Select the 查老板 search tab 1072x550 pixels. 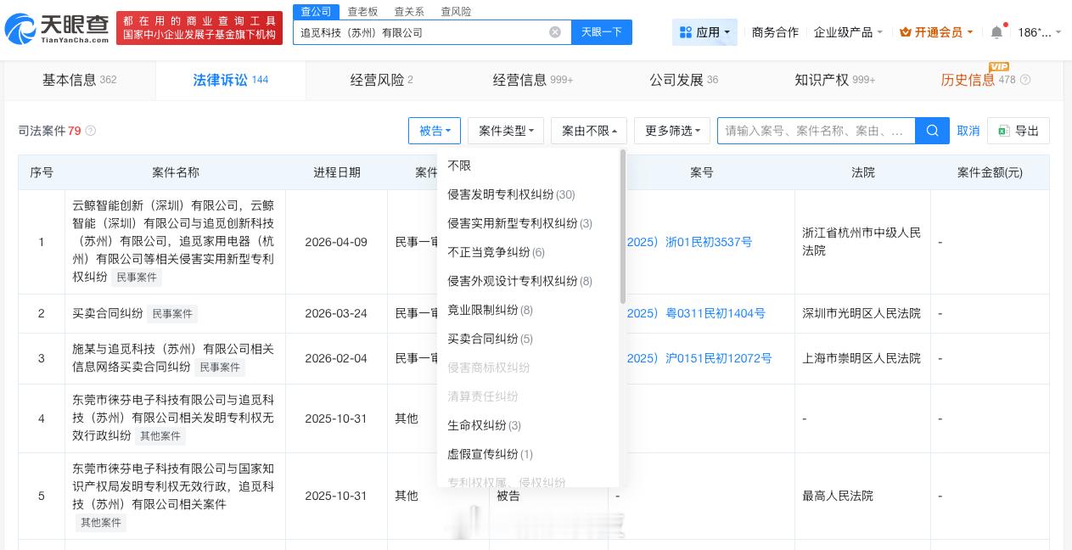[x=362, y=11]
